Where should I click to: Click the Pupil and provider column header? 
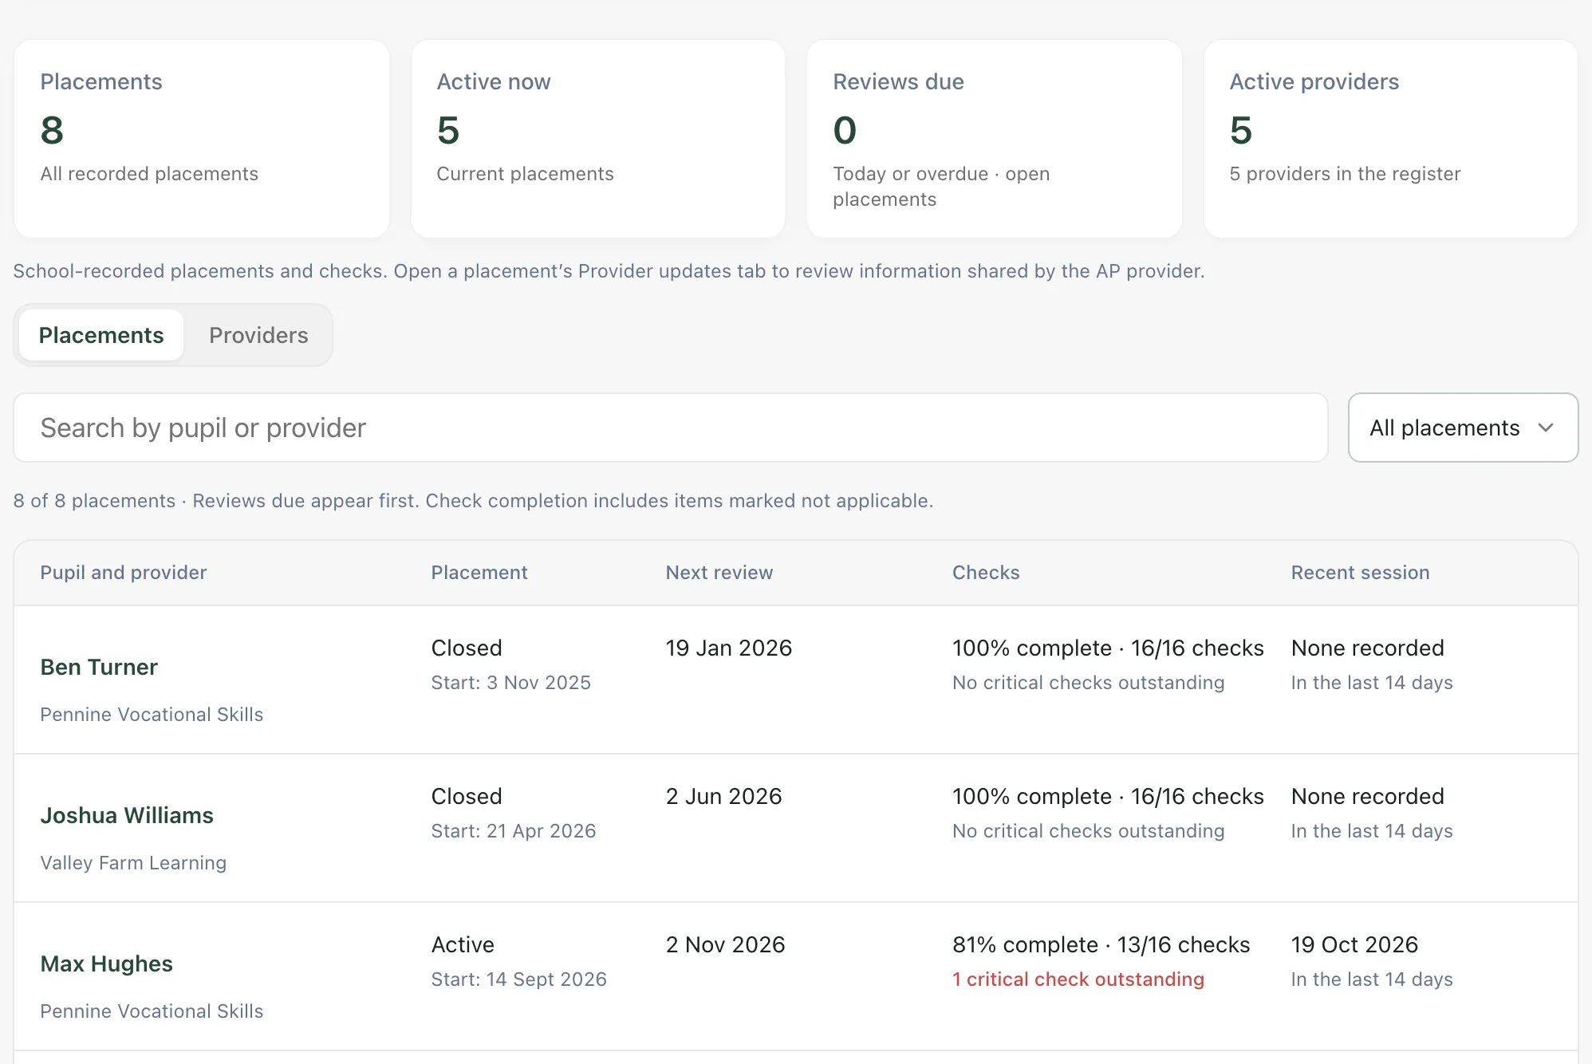click(124, 573)
